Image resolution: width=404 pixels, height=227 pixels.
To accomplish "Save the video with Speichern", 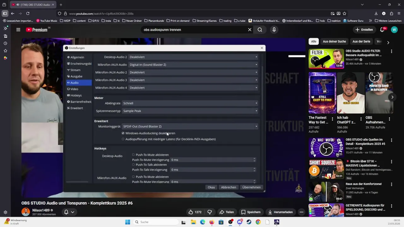I will click(251, 212).
